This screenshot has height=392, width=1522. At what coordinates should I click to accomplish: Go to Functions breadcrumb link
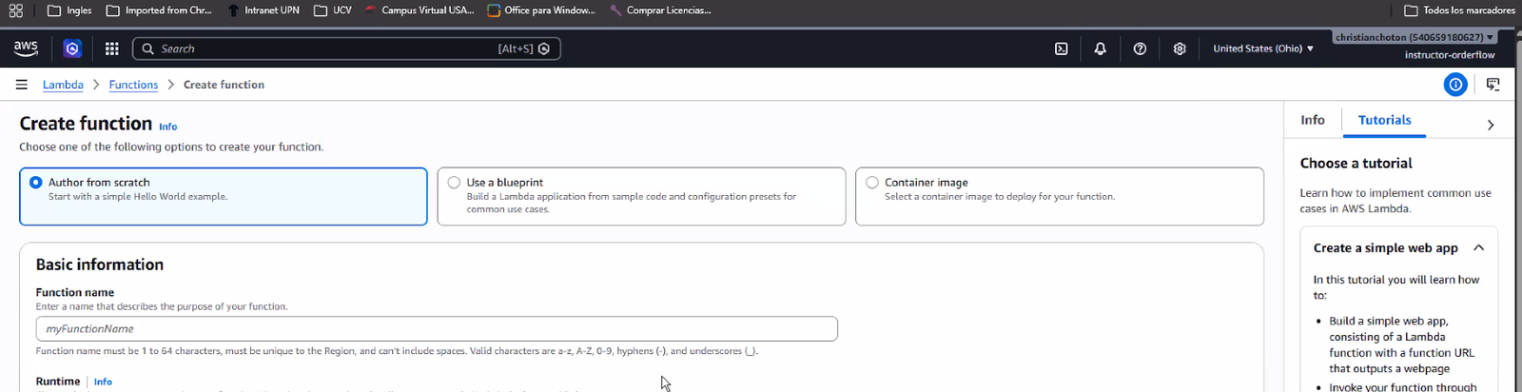click(x=133, y=85)
